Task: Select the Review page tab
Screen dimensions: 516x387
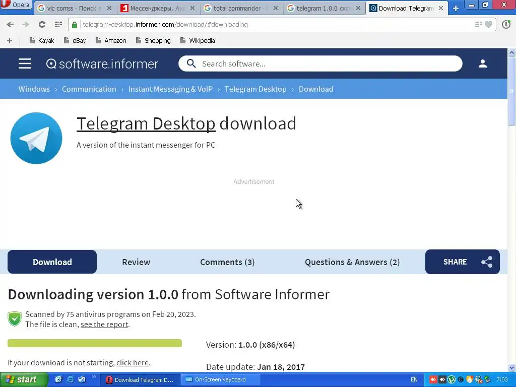Action: pos(136,262)
